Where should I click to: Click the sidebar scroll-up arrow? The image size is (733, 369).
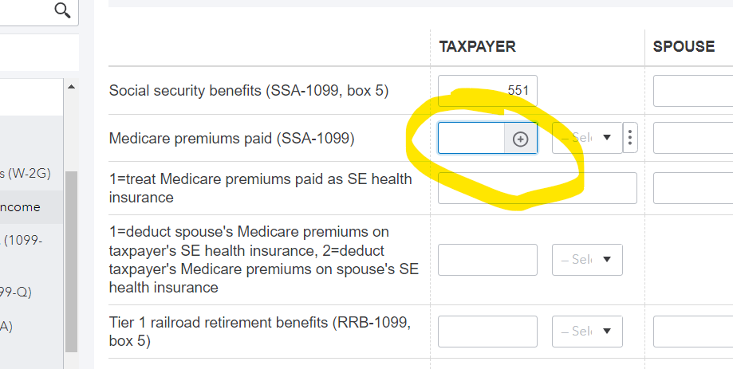(71, 87)
